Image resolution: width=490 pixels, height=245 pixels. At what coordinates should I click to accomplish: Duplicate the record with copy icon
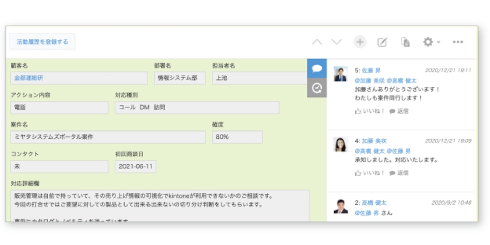pos(405,42)
